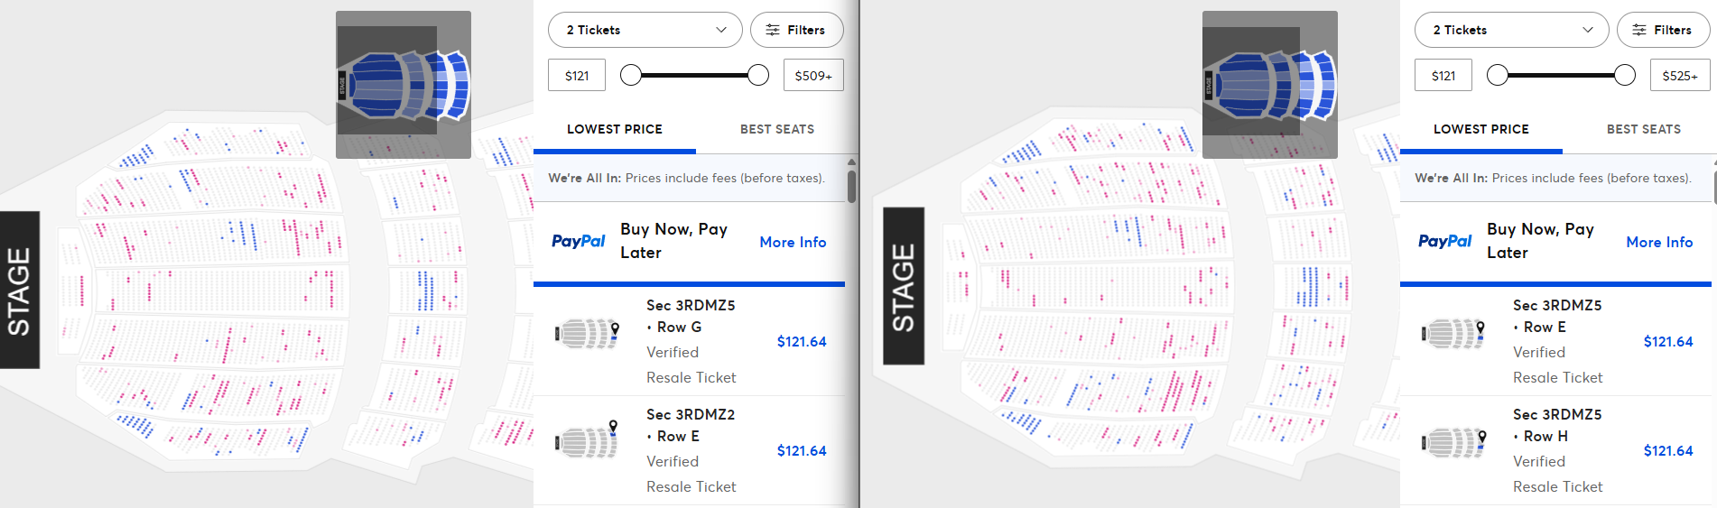
Task: Open More Info link in left PayPal banner
Action: click(793, 242)
